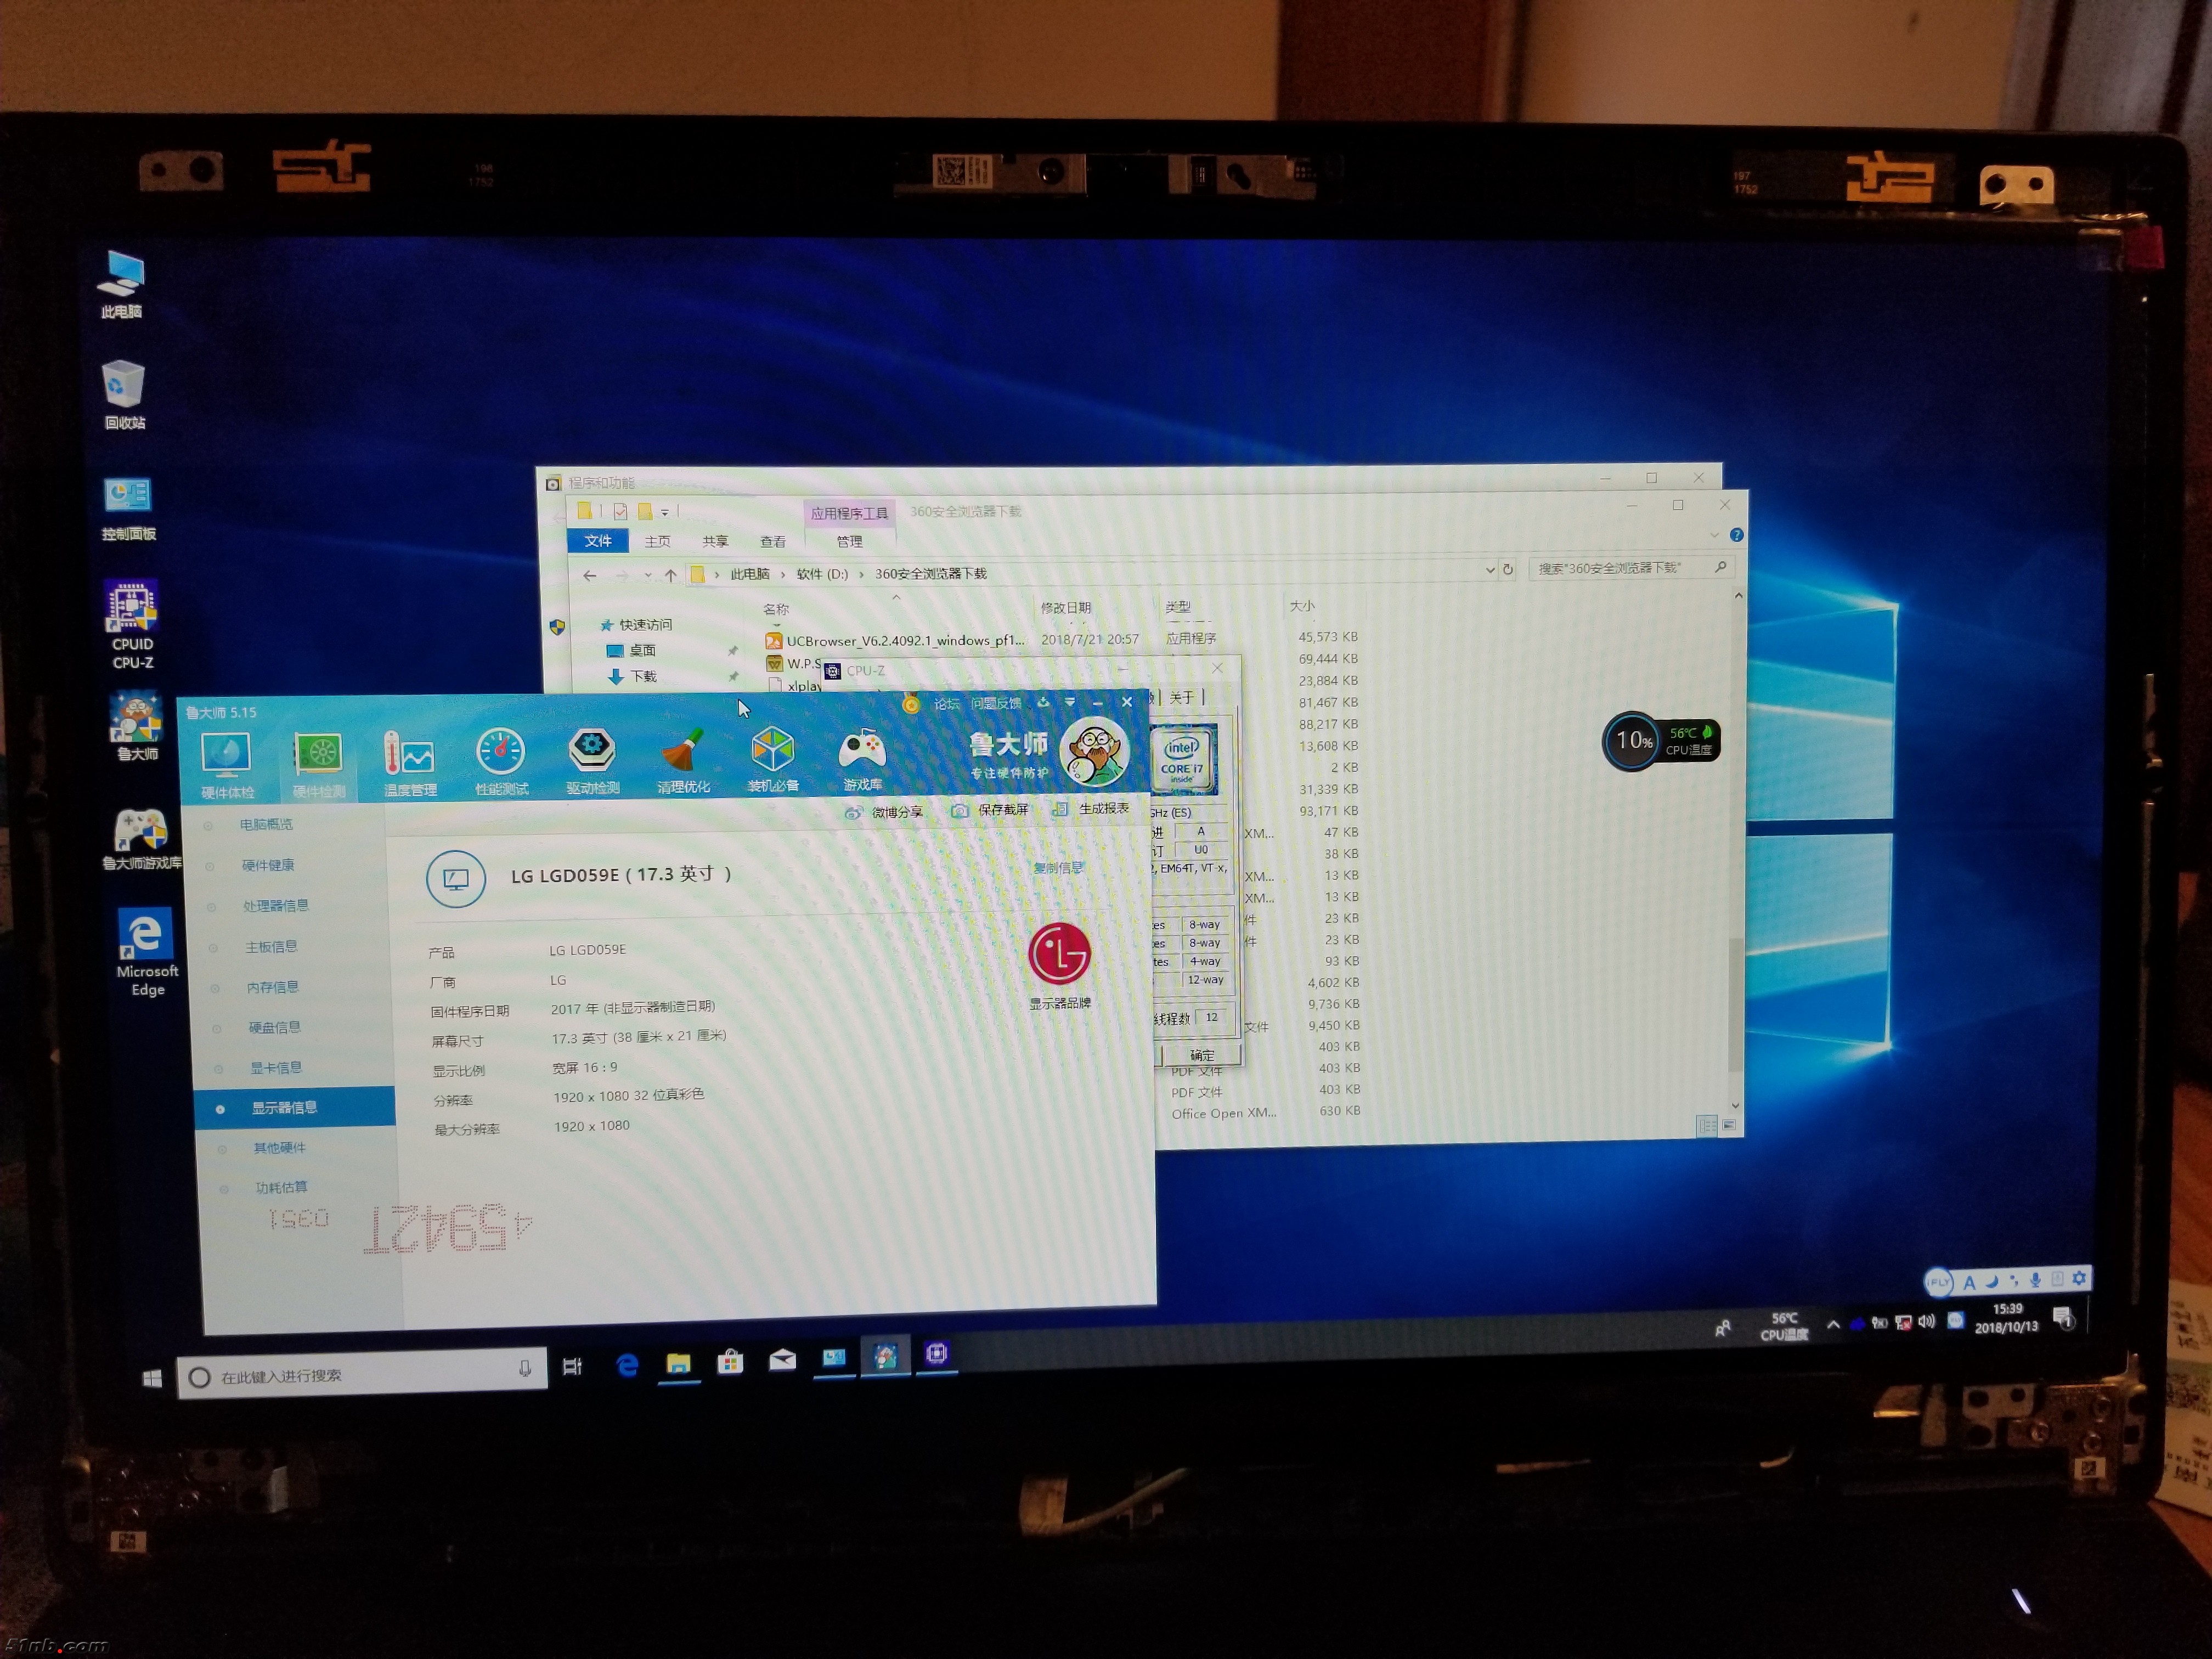2212x1659 pixels.
Task: Select 内存信息 in the Lu Master sidebar
Action: click(272, 987)
